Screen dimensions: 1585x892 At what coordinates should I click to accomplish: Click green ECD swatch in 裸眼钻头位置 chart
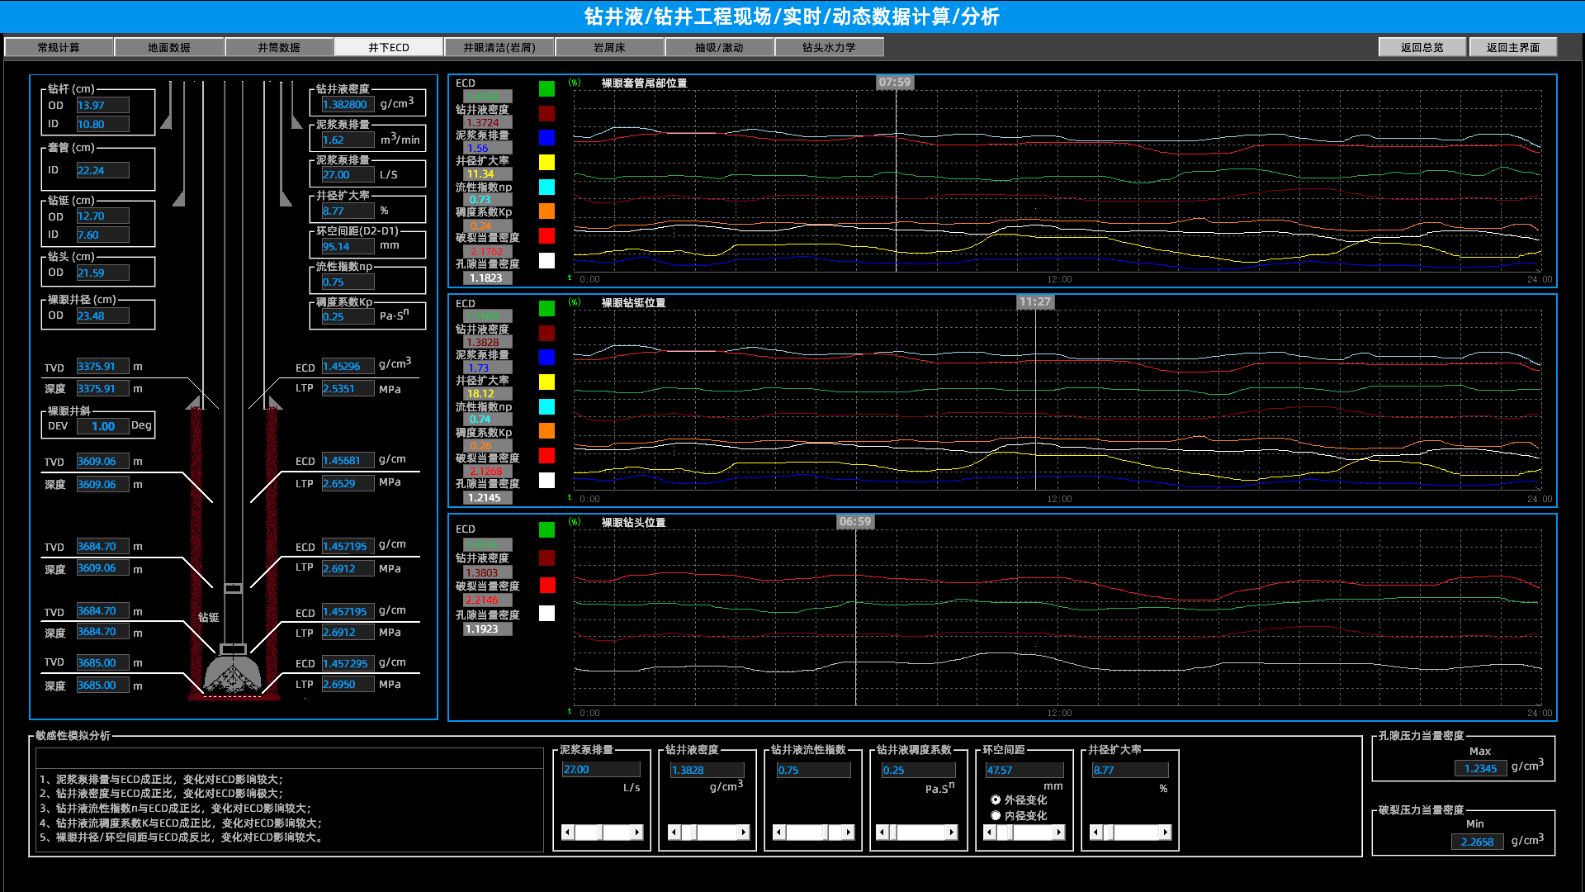pos(546,529)
